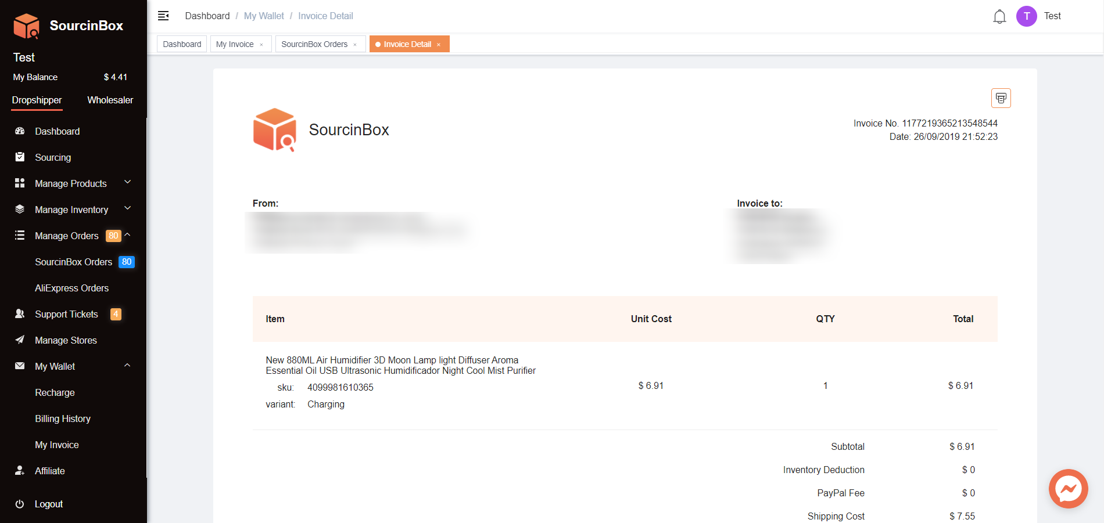
Task: Click the Manage Stores paper-plane icon
Action: (x=20, y=340)
